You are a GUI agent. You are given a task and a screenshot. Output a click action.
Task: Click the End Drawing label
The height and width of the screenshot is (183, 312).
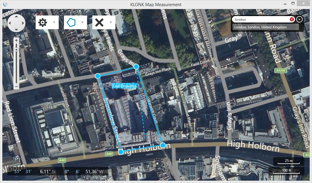click(x=124, y=86)
